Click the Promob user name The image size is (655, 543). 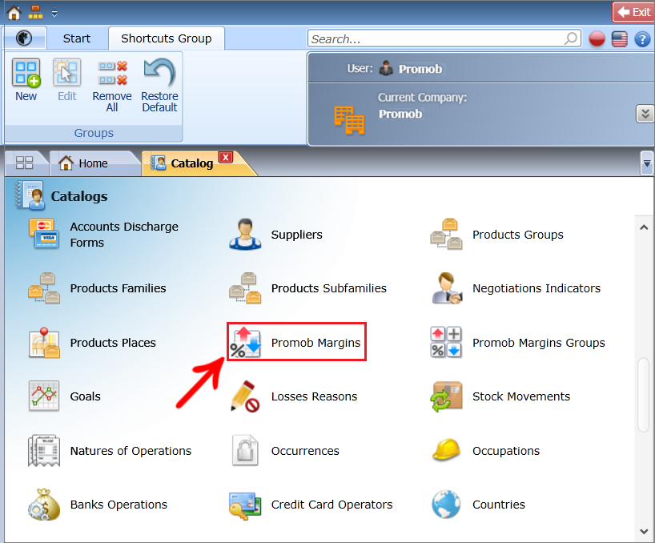(420, 69)
